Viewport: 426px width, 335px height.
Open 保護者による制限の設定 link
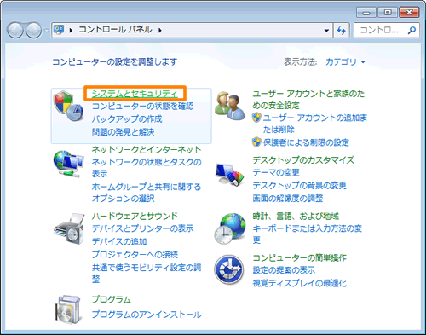[x=306, y=142]
